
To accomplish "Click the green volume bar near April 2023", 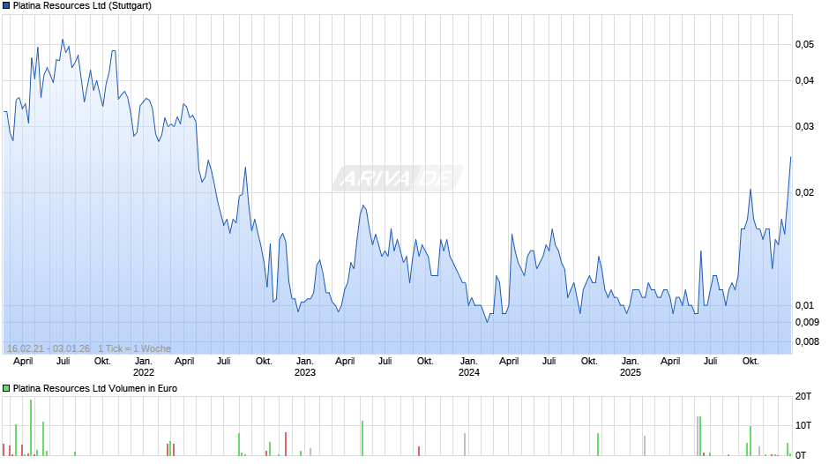I will [x=362, y=438].
